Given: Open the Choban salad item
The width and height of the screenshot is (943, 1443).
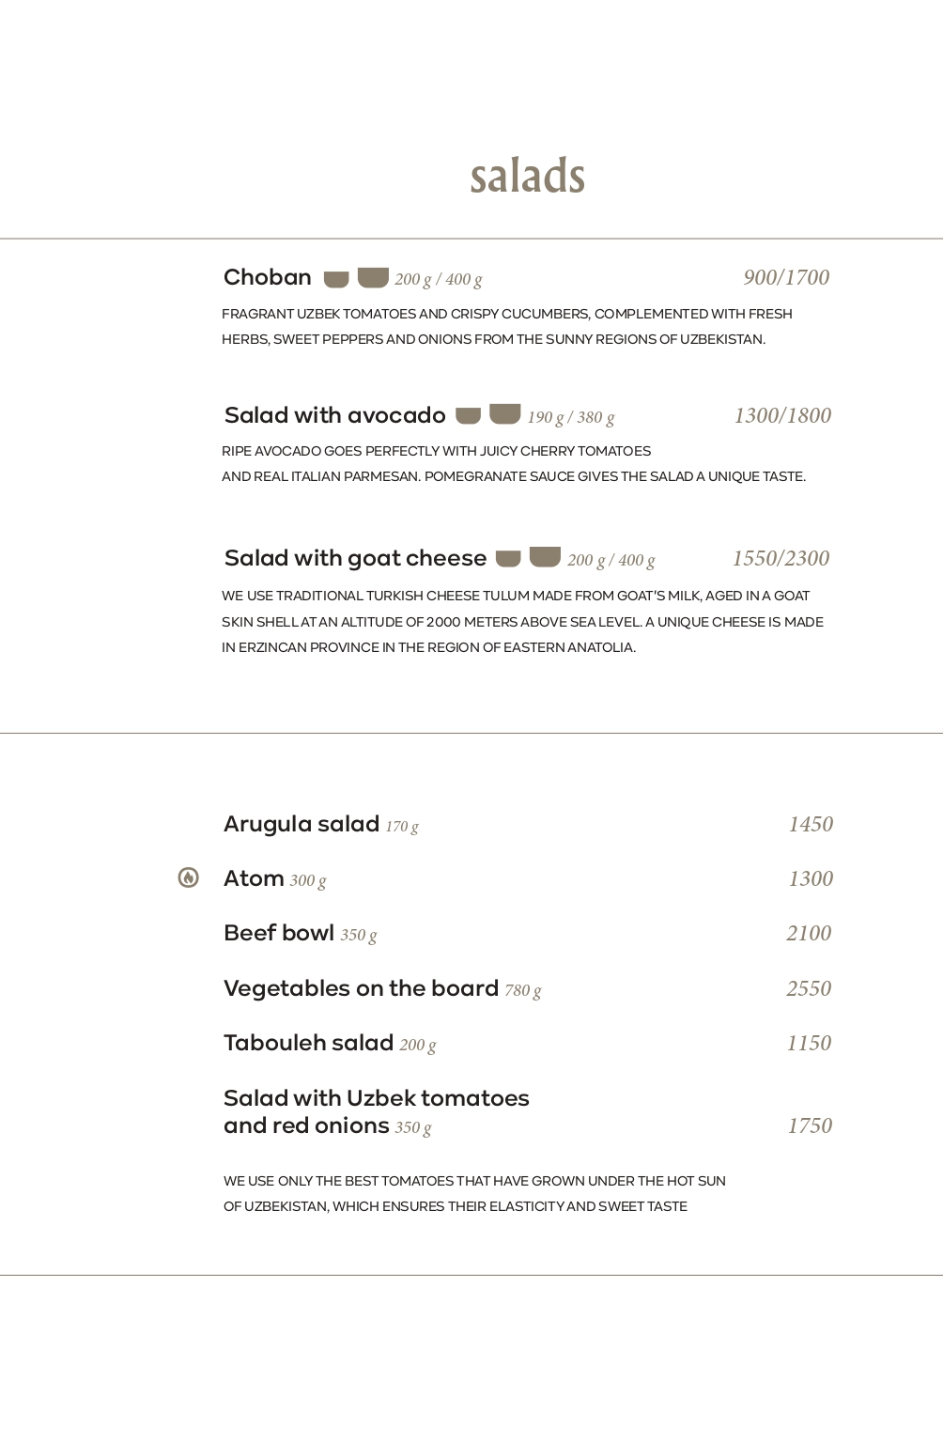Looking at the screenshot, I should coord(268,277).
